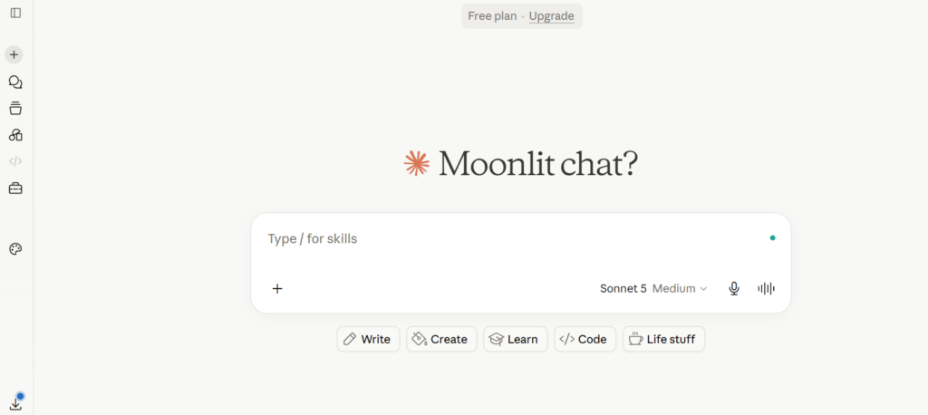Click the Learn button

click(516, 339)
